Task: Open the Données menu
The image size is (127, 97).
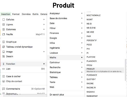Action: tap(26, 14)
